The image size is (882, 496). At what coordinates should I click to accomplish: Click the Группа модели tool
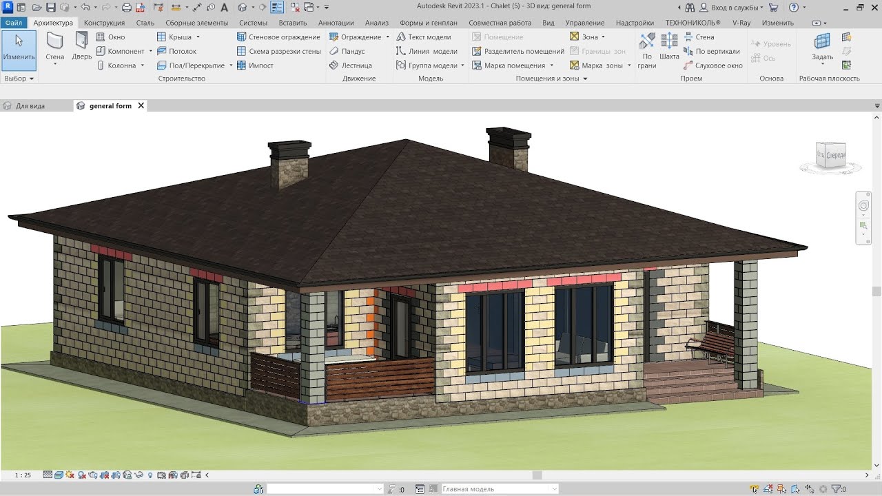(x=427, y=65)
